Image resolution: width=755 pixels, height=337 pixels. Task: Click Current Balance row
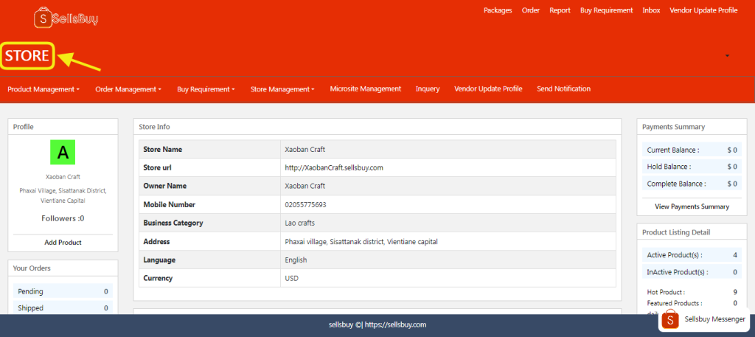coord(692,150)
